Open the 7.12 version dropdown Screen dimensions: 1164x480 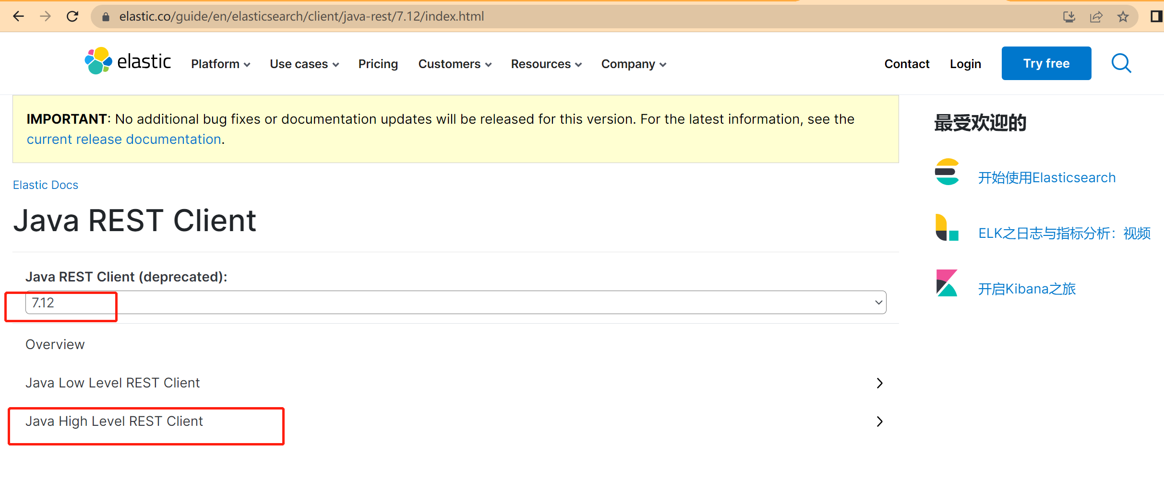878,302
